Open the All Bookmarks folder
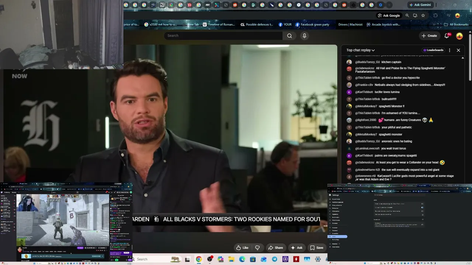Image resolution: width=472 pixels, height=265 pixels. coord(456,25)
